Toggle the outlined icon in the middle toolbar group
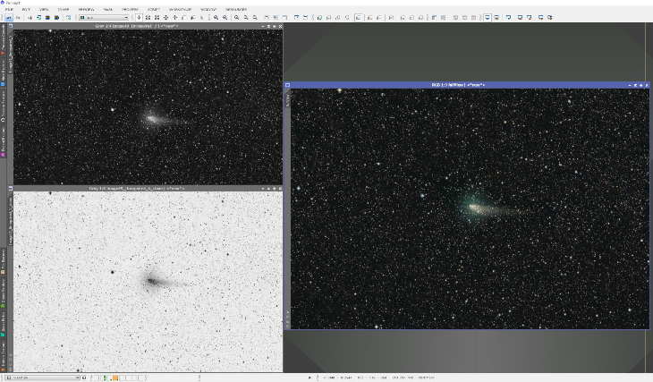 [358, 18]
